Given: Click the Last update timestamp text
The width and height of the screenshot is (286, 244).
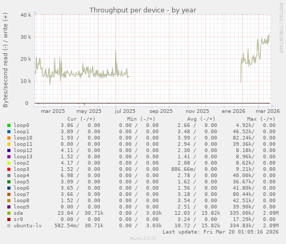Looking at the screenshot, I should pyautogui.click(x=221, y=232).
